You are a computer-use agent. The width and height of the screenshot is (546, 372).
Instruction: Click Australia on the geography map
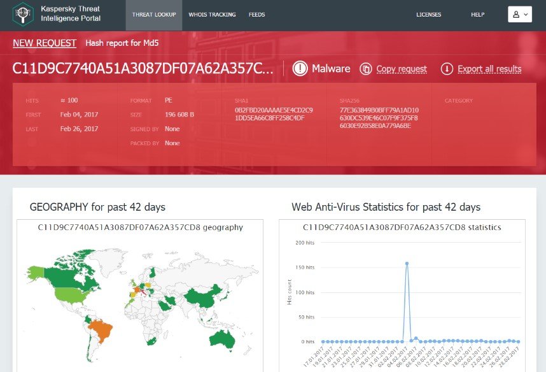pyautogui.click(x=223, y=340)
